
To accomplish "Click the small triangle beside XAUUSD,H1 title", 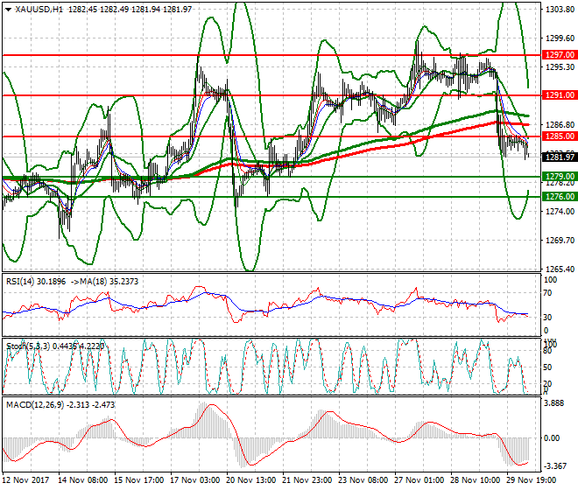I will 8,9.
